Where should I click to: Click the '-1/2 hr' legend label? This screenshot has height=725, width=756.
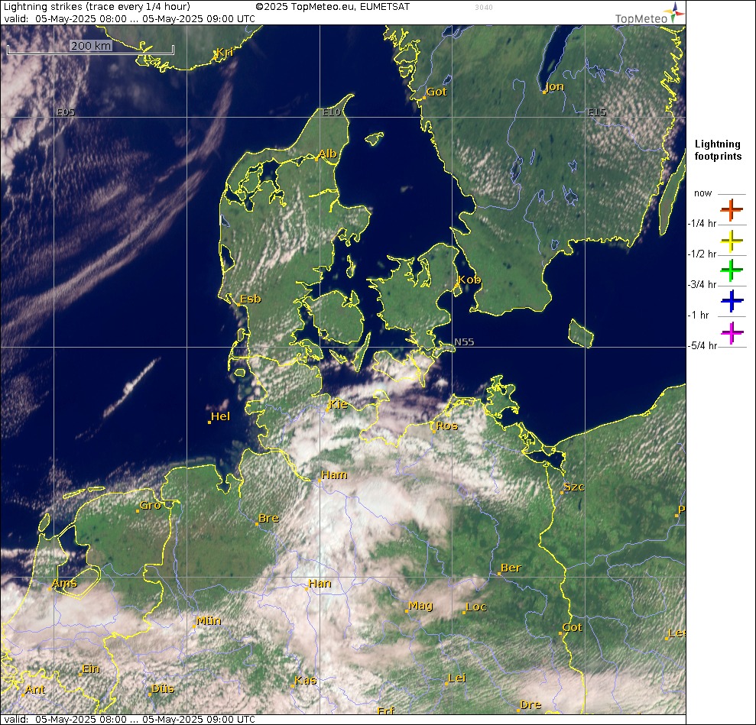(702, 254)
